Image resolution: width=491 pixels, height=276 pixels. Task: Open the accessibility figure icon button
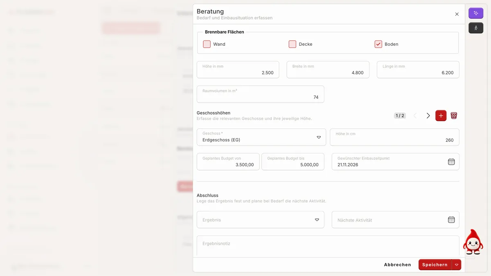[476, 28]
